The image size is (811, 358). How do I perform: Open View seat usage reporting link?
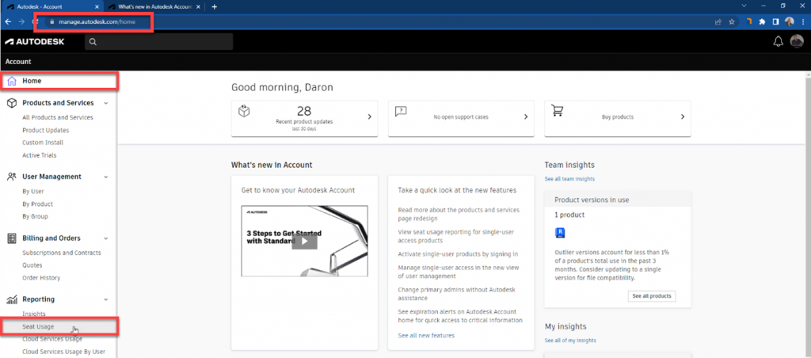[456, 237]
